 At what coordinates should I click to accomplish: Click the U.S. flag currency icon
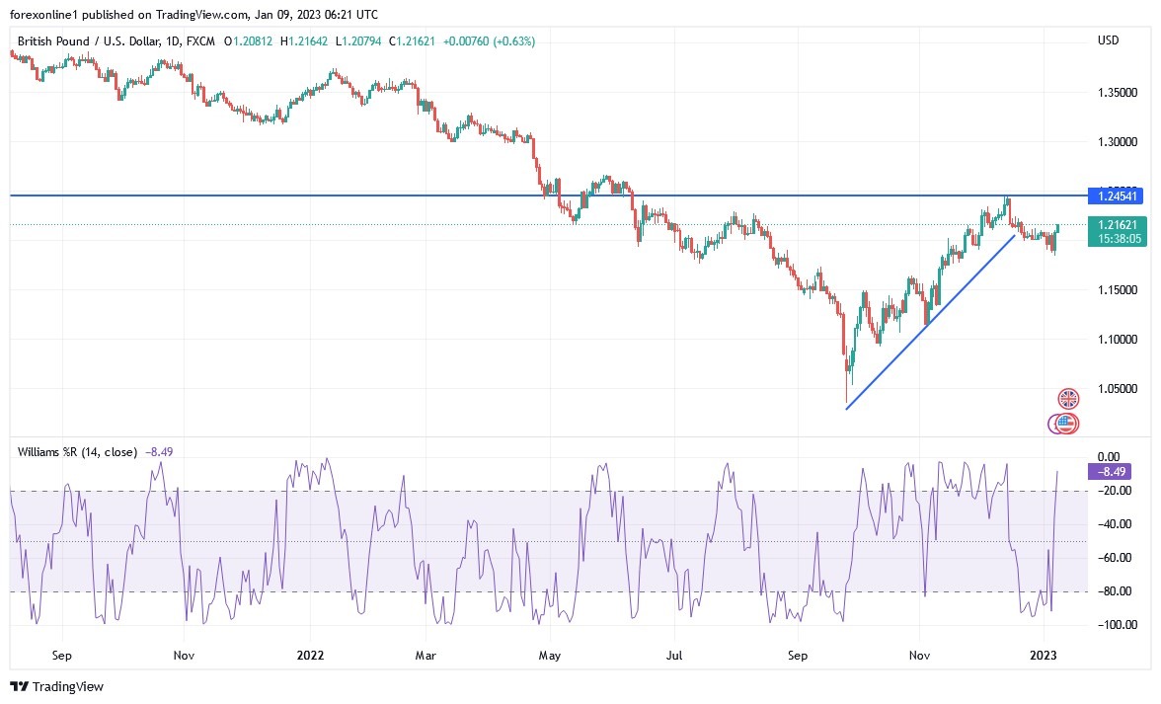[x=1064, y=423]
